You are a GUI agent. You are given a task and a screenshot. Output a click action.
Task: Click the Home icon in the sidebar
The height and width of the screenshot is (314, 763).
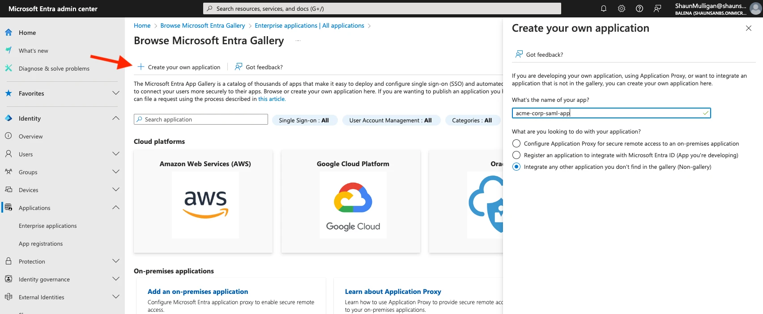point(9,33)
